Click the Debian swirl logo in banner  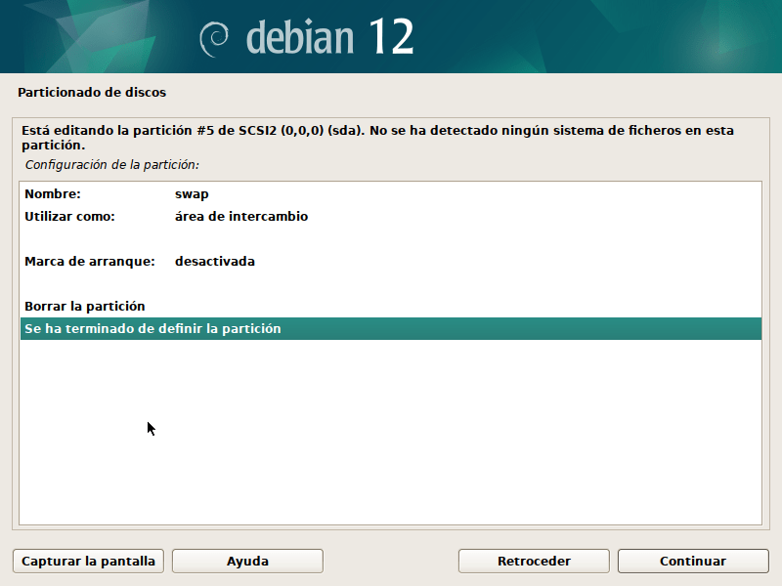click(x=213, y=39)
